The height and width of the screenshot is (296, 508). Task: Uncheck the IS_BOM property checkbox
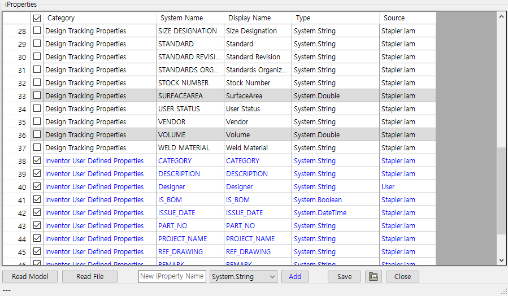point(37,200)
